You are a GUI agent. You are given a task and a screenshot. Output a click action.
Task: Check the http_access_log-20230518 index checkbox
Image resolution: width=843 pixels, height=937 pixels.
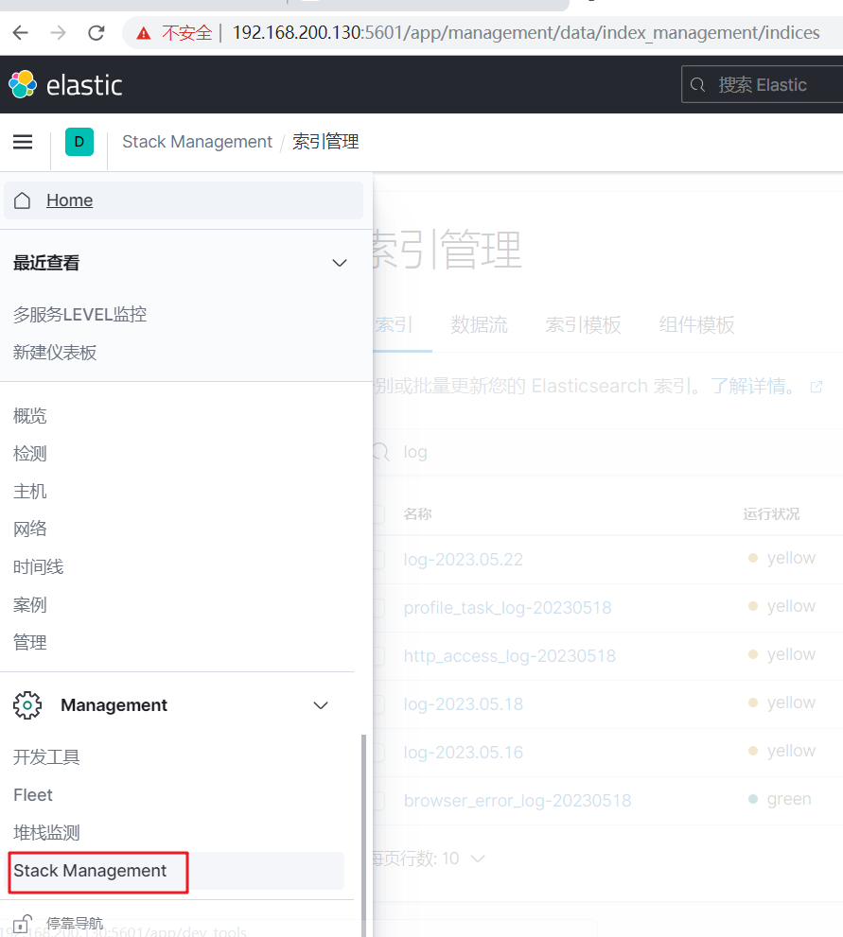pyautogui.click(x=378, y=656)
